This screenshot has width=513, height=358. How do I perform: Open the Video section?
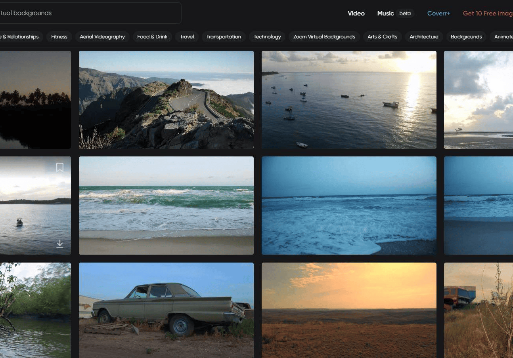pyautogui.click(x=356, y=13)
